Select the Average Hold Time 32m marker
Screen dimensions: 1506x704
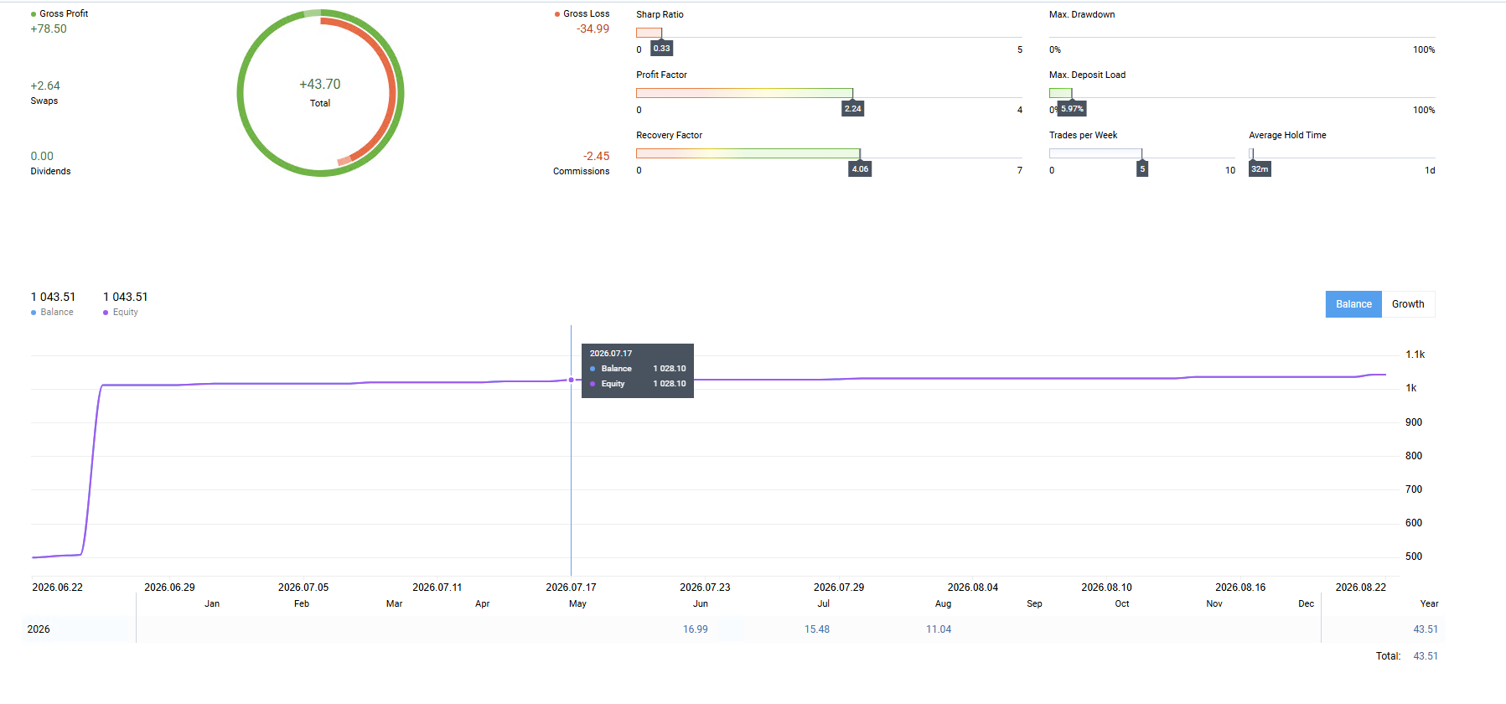(1260, 169)
